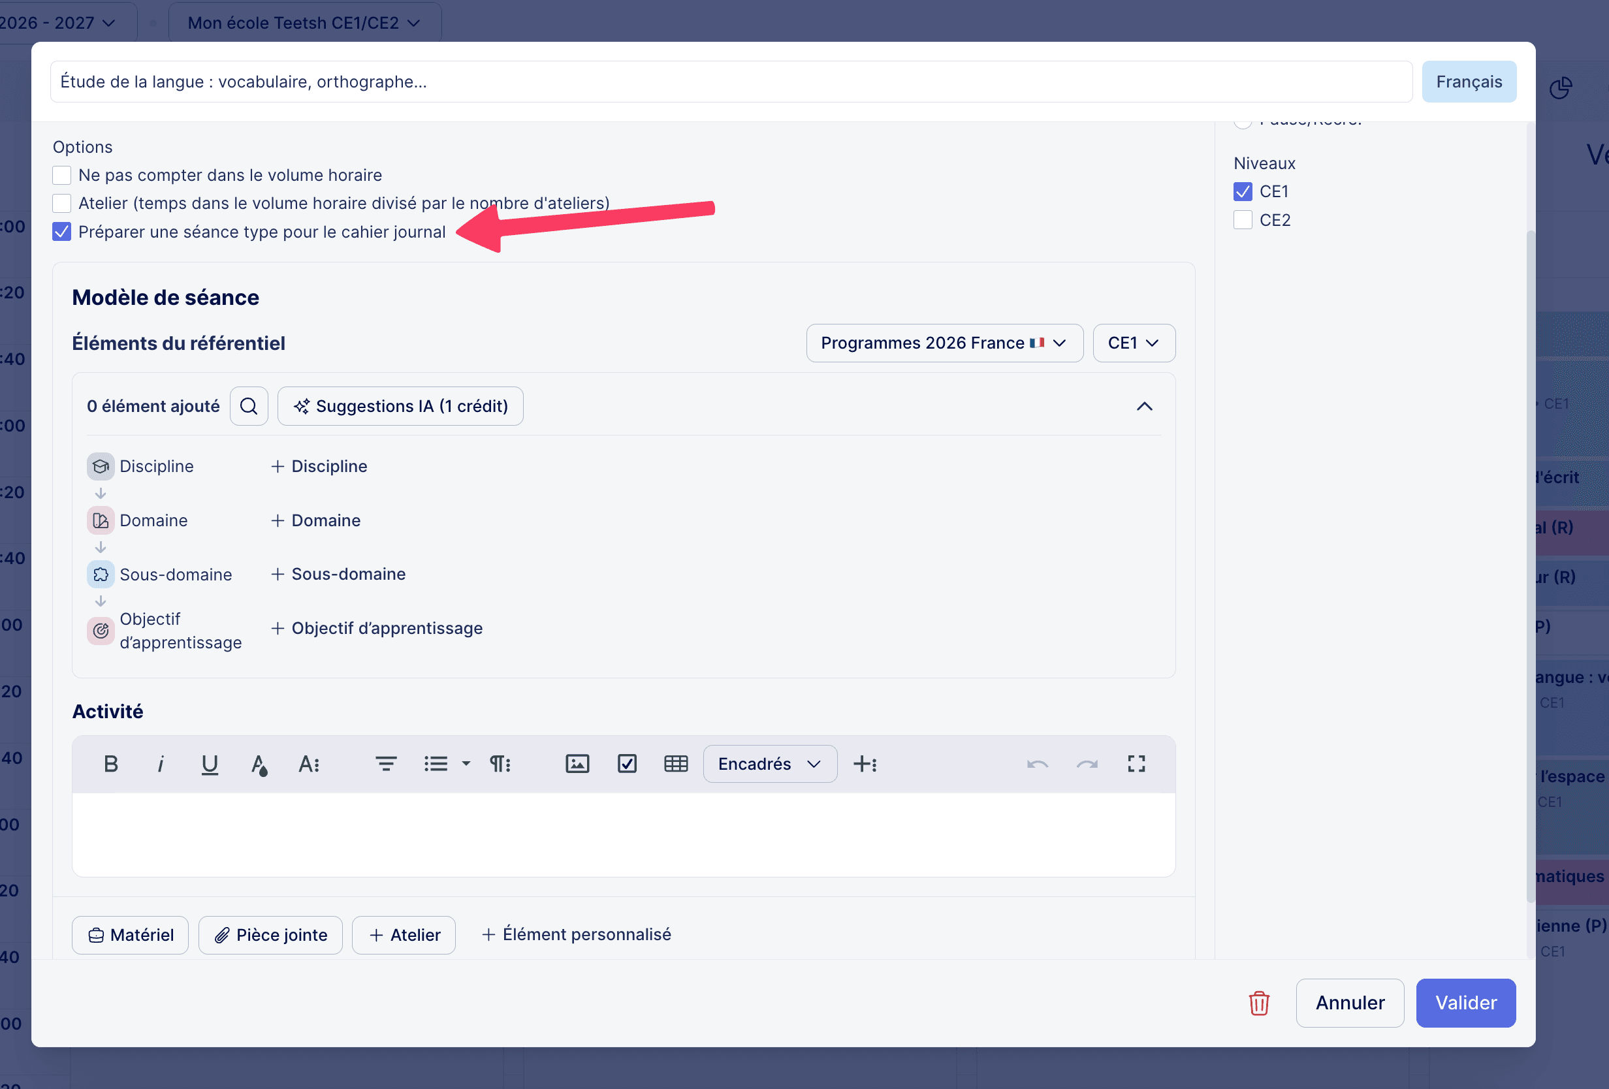Click Suggestions IA (1 crédit)
The width and height of the screenshot is (1609, 1089).
pos(400,405)
